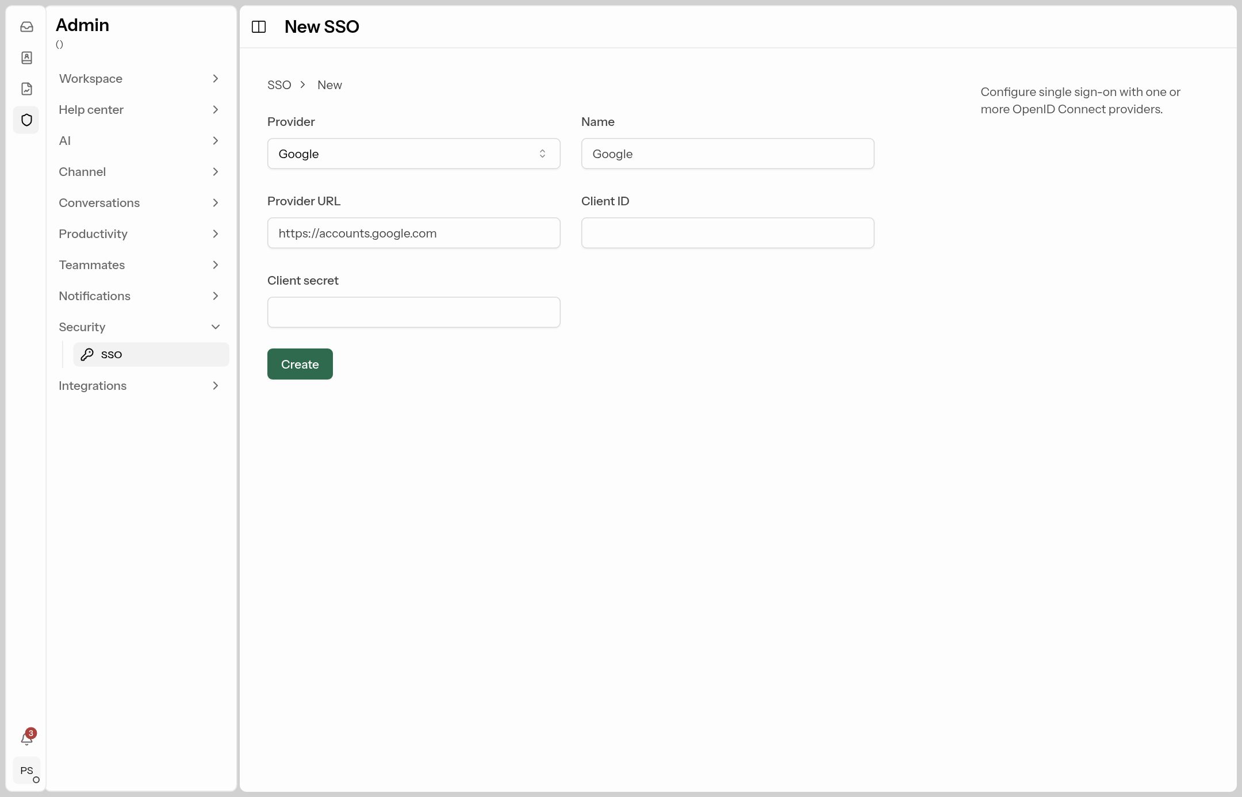Open the reports chart icon in left rail

26,89
